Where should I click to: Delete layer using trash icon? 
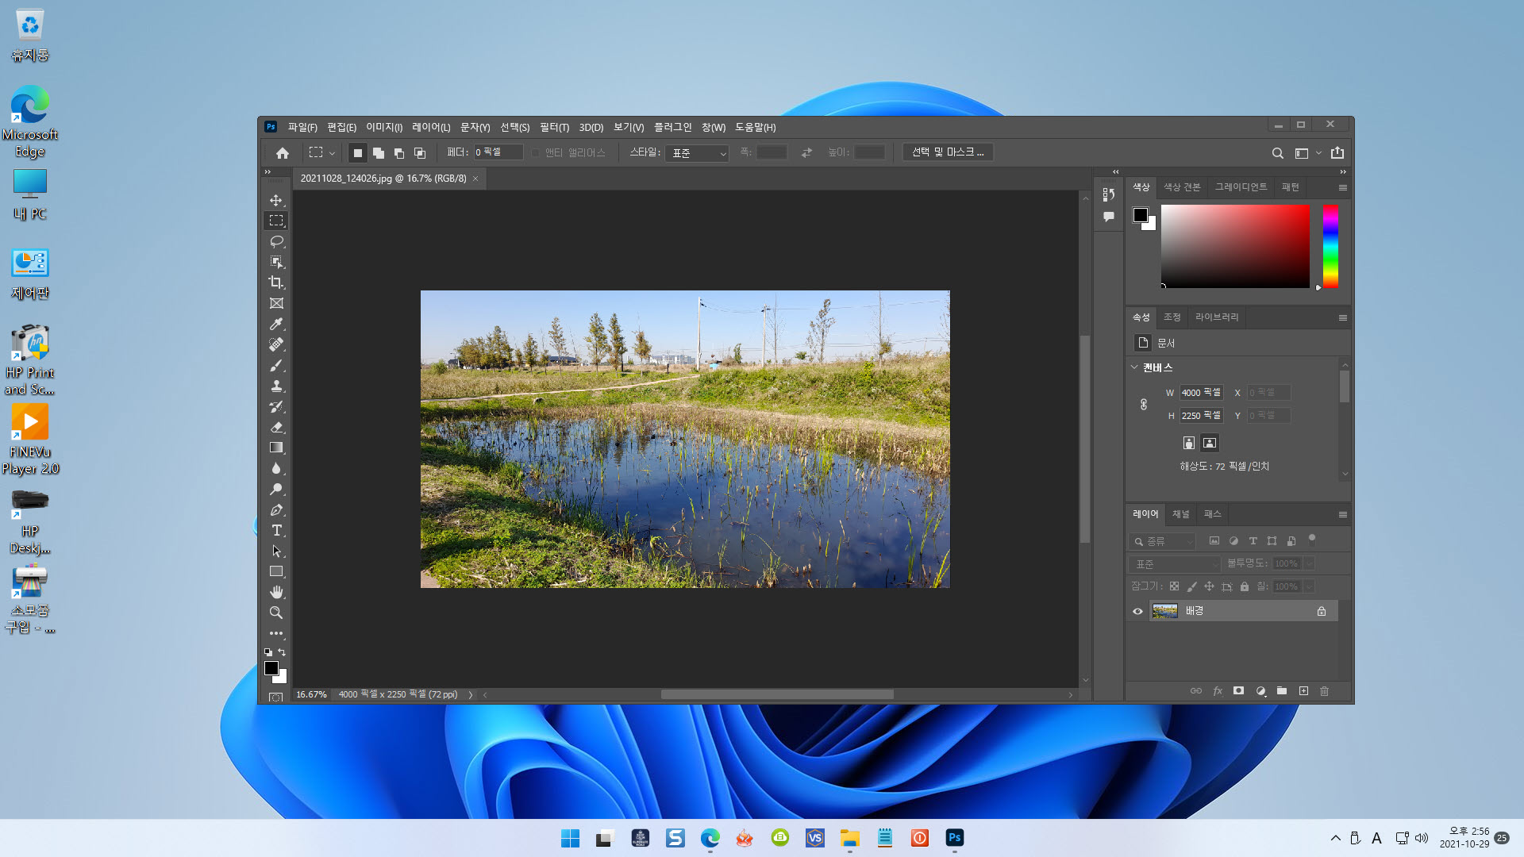(1324, 691)
